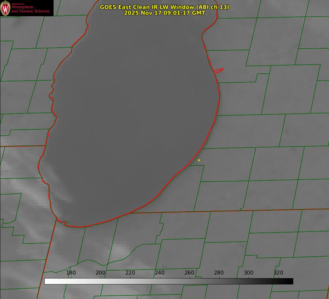Viewport: 329px width, 299px height.
Task: Click the UW crest logo
Action: [x=6, y=8]
